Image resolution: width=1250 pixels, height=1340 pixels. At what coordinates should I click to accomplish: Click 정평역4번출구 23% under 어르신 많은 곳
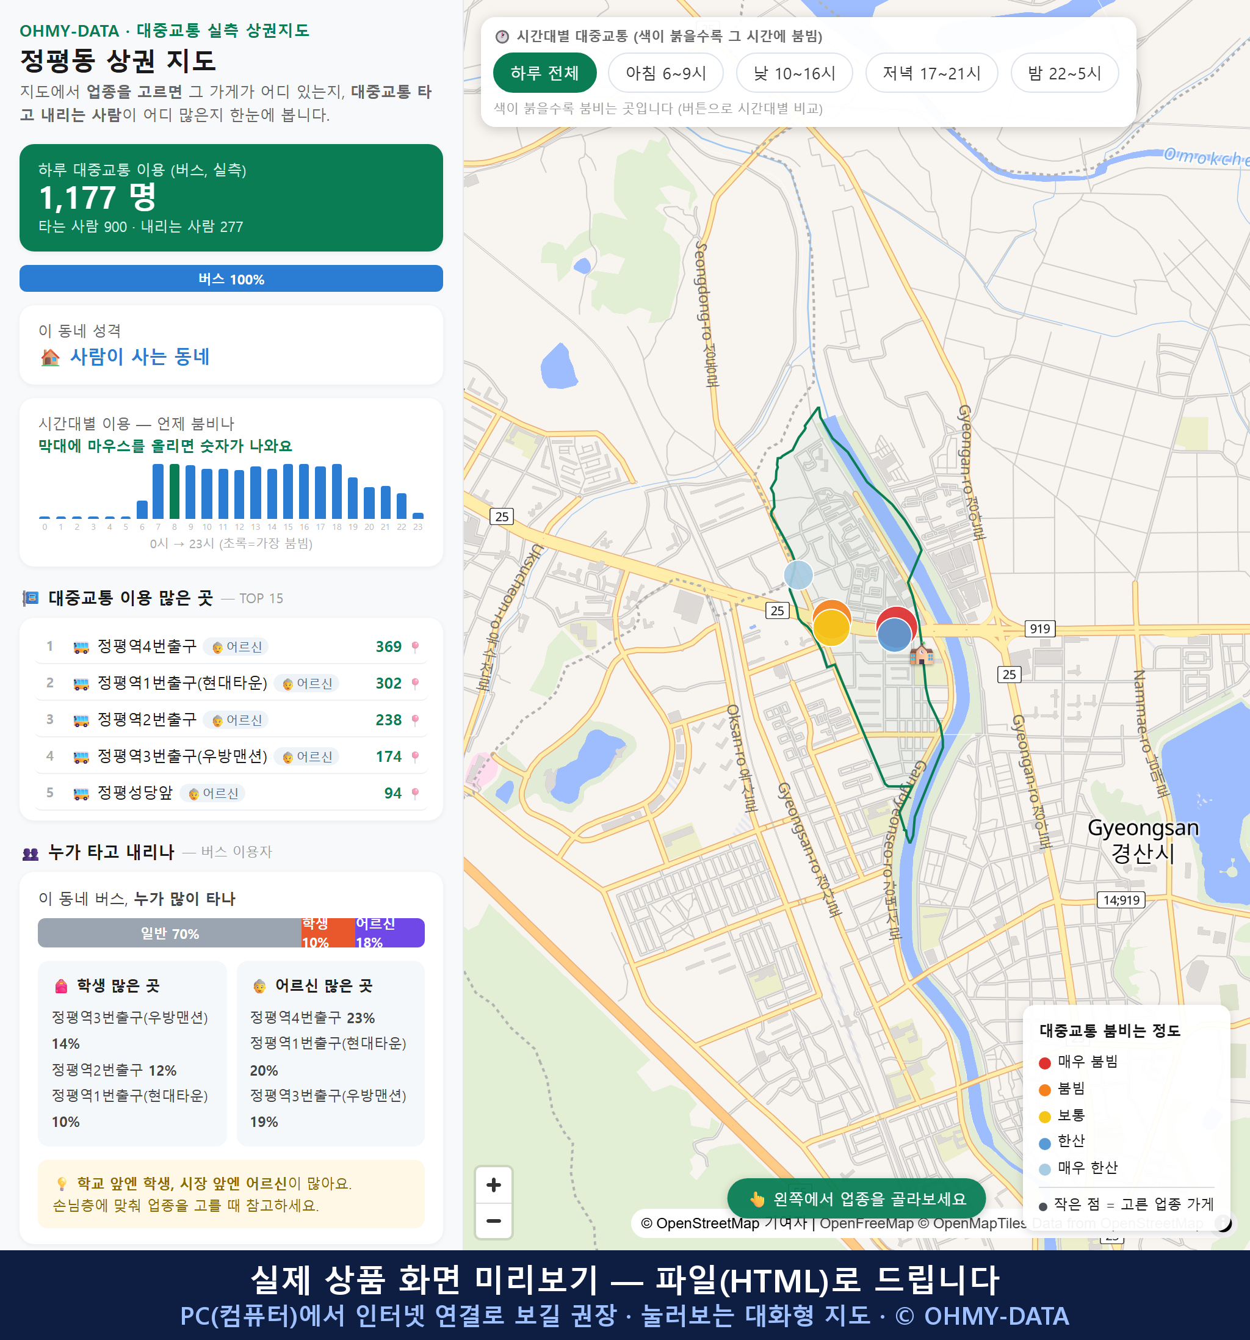point(312,1017)
